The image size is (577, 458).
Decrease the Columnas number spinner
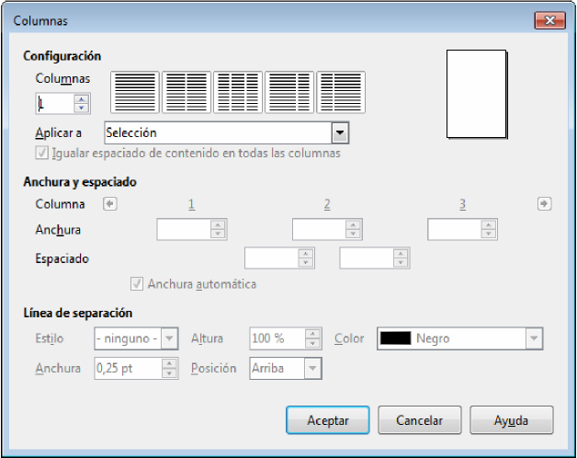tap(82, 108)
